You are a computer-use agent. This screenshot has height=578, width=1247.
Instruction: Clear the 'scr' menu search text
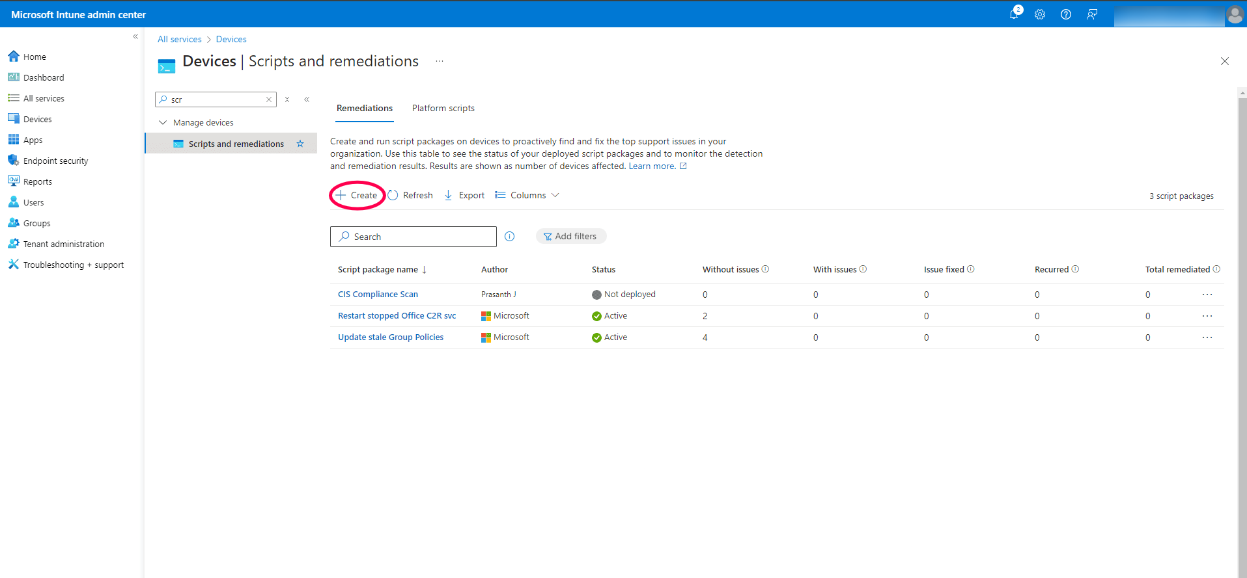click(x=268, y=99)
